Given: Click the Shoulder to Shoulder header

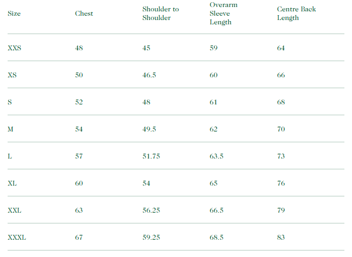Looking at the screenshot, I should 161,14.
